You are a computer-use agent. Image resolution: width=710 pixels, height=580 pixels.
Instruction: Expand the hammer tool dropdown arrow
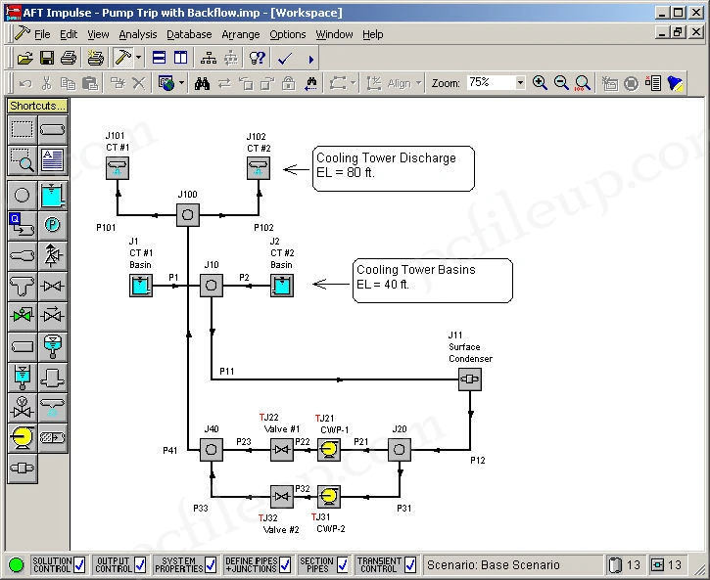pos(138,59)
